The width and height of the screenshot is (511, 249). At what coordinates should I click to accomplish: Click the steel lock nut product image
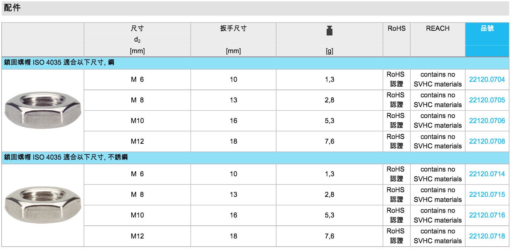42,110
